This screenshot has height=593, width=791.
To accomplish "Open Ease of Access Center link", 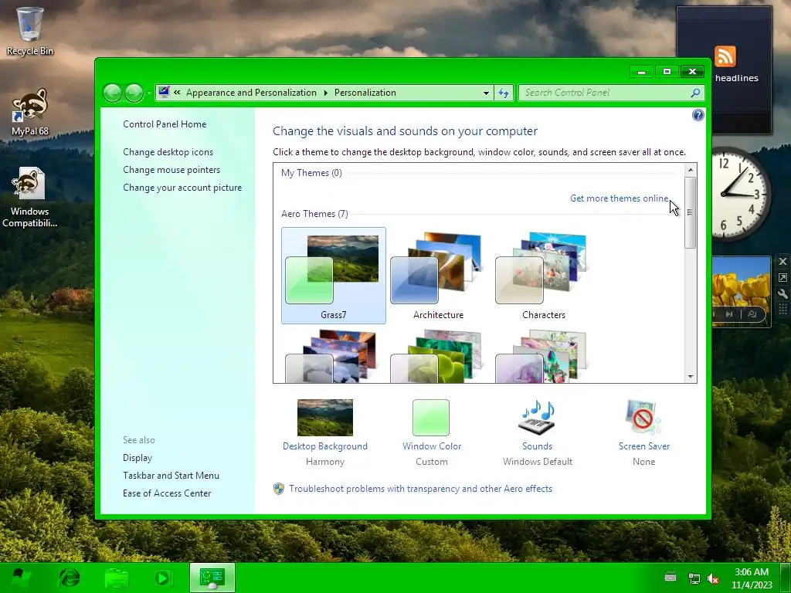I will tap(167, 493).
